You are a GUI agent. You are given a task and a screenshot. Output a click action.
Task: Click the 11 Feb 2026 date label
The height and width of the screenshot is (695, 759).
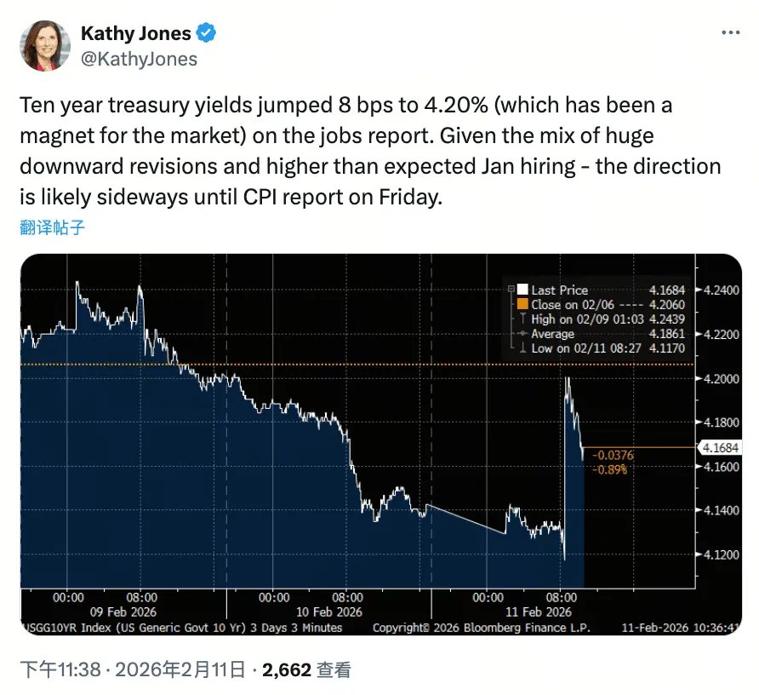[536, 612]
